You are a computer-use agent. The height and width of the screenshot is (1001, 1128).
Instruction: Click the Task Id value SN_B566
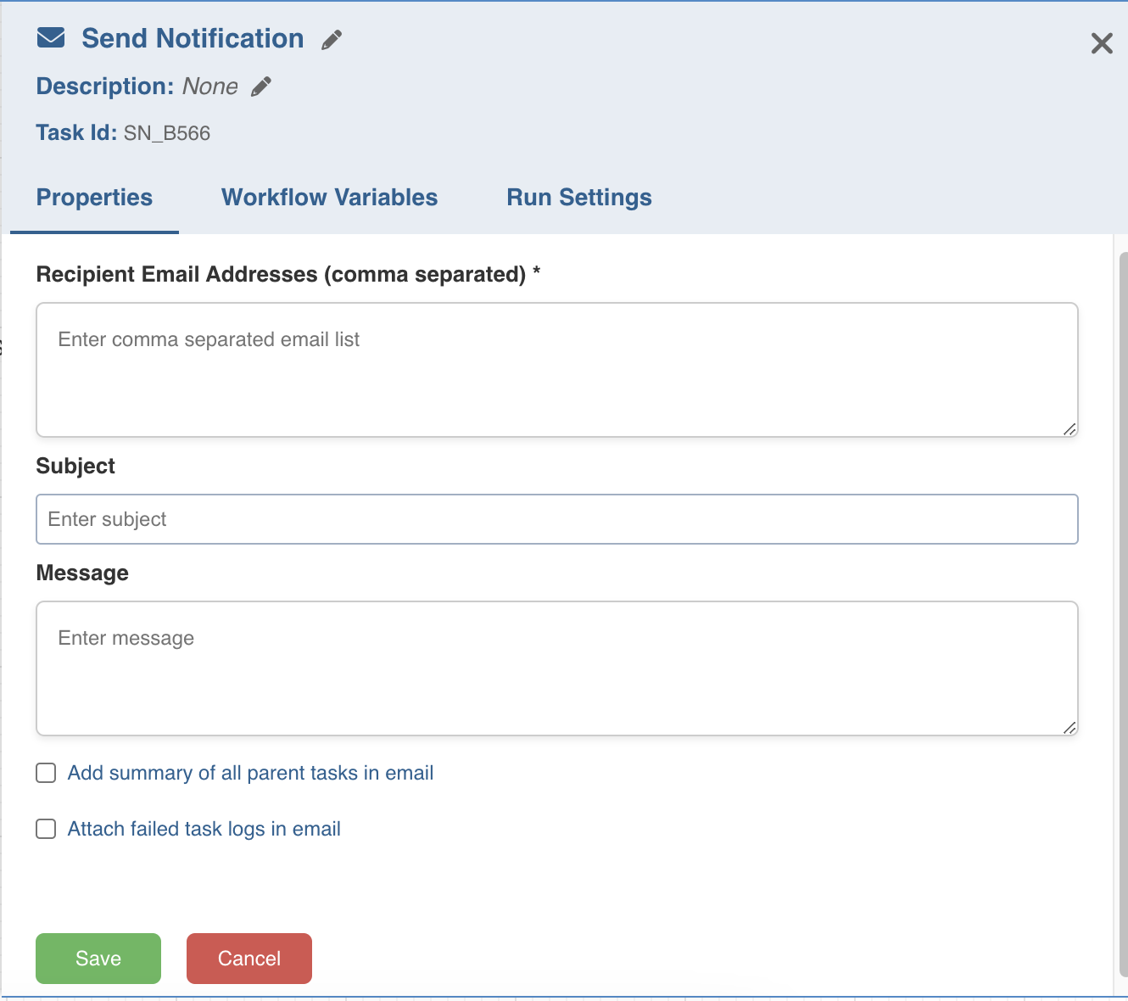pyautogui.click(x=167, y=133)
